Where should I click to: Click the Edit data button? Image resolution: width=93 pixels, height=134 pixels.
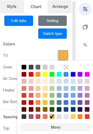pos(19,21)
